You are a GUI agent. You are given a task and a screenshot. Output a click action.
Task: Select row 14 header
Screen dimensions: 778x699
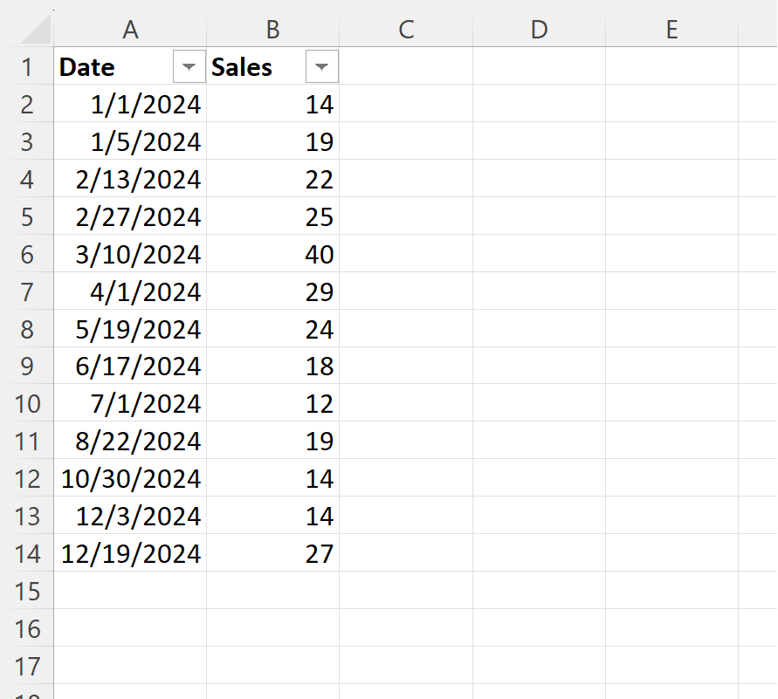pos(27,553)
